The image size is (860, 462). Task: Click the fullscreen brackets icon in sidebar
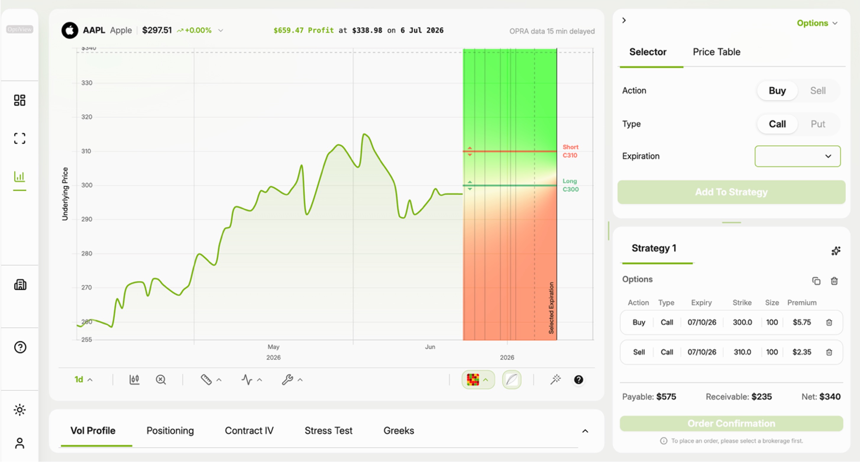(20, 139)
